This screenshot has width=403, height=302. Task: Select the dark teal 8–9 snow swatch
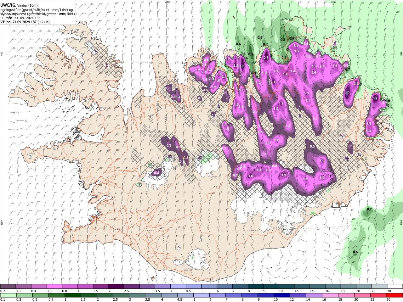point(255,287)
